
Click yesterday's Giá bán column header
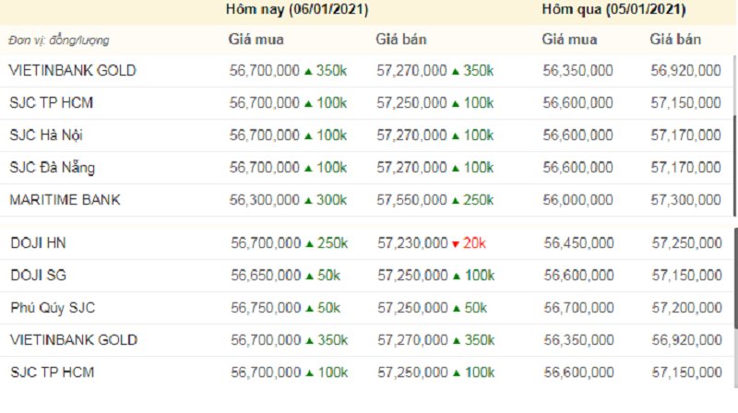(675, 40)
